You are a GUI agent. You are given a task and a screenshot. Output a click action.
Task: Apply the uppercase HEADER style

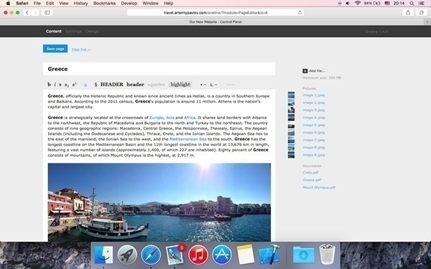(x=112, y=85)
